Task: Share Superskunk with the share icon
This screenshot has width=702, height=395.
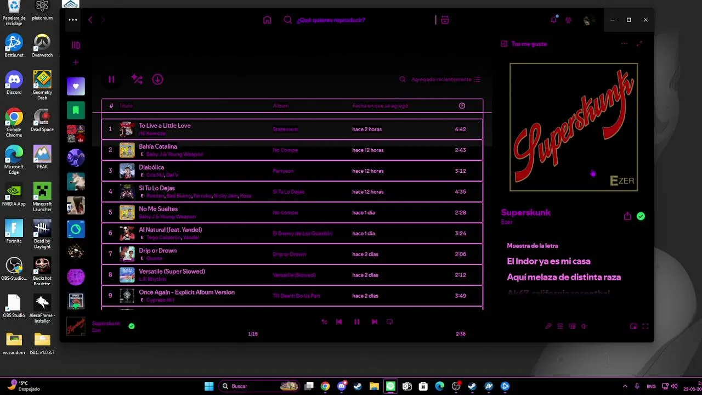Action: tap(627, 216)
